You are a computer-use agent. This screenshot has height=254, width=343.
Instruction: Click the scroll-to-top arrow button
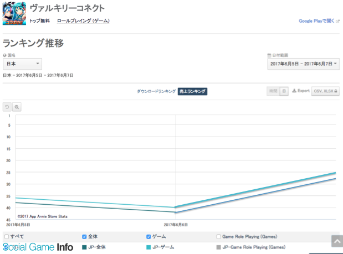pyautogui.click(x=337, y=241)
